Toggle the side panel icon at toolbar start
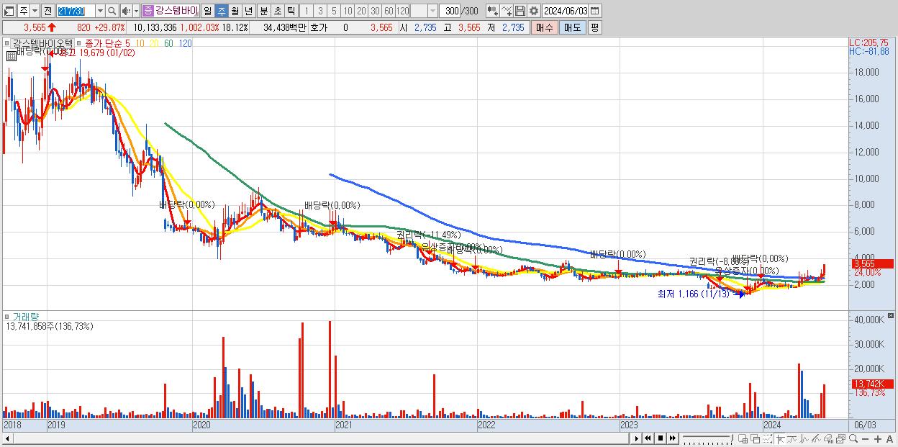 click(x=8, y=11)
